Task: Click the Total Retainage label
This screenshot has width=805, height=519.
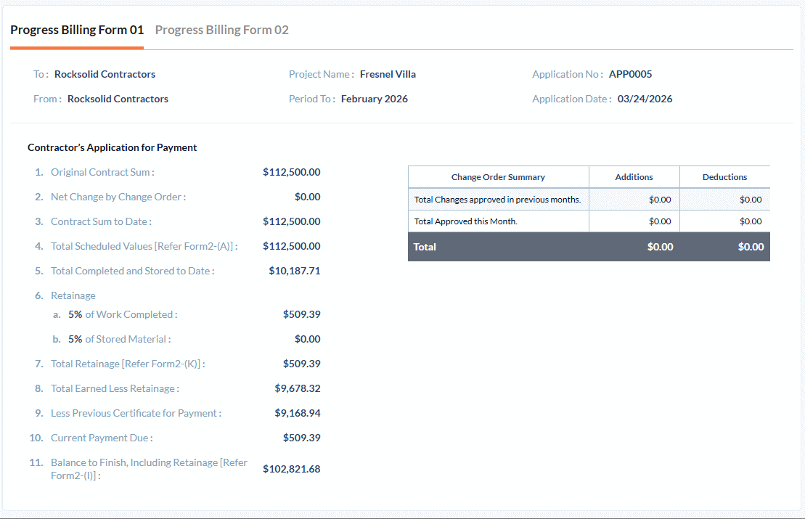Action: [x=128, y=364]
